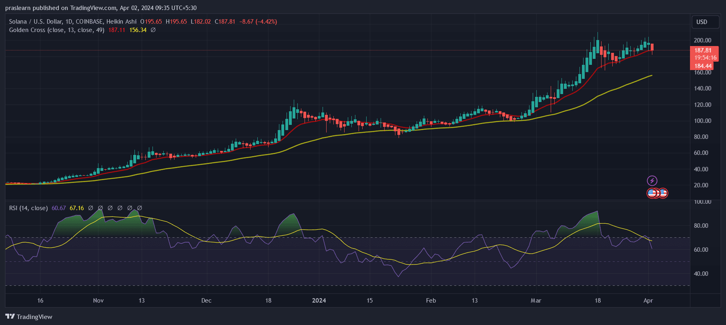The width and height of the screenshot is (726, 325).
Task: Select the RSI (14, close) legend title
Action: (28, 208)
